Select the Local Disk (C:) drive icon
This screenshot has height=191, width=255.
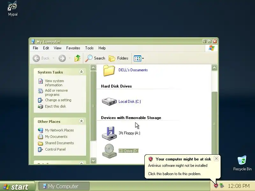pos(109,102)
